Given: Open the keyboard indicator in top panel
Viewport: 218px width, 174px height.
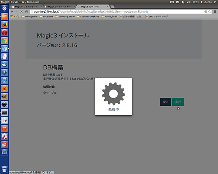Looking at the screenshot, I should coord(172,2).
